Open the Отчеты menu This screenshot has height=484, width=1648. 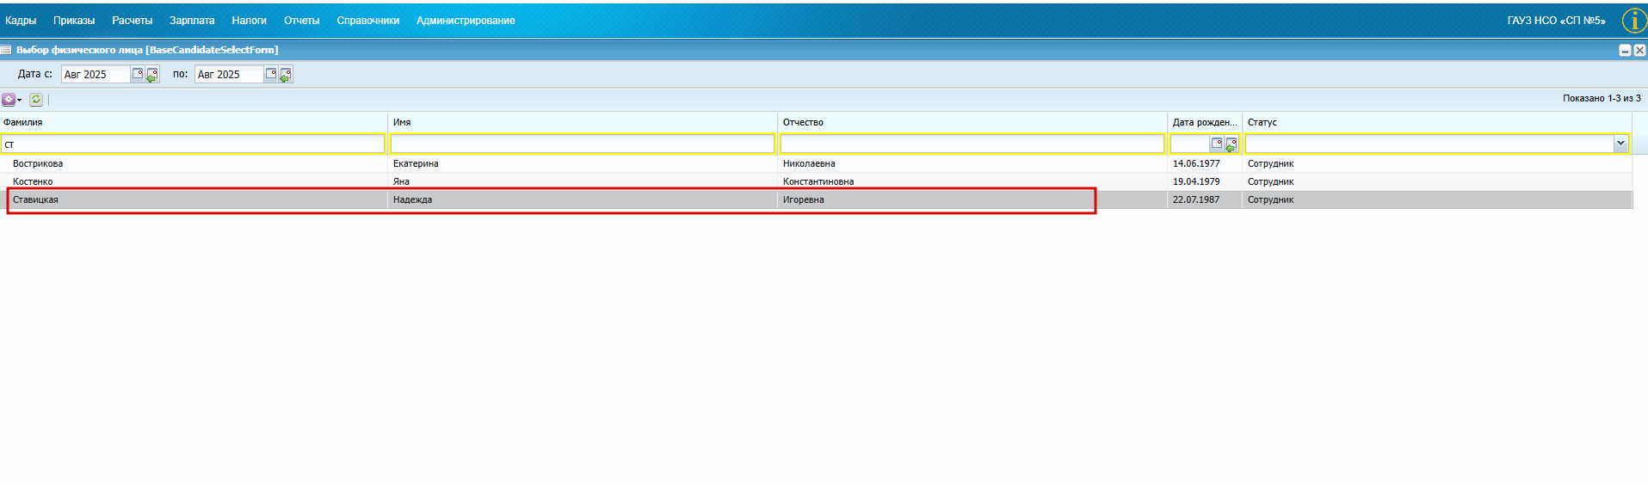pyautogui.click(x=301, y=21)
